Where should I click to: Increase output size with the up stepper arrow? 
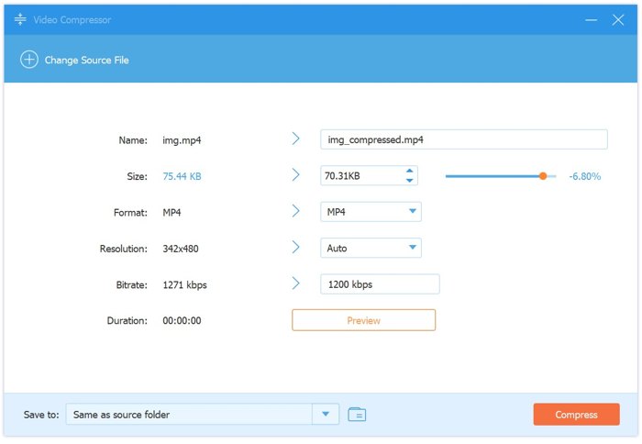pos(409,171)
